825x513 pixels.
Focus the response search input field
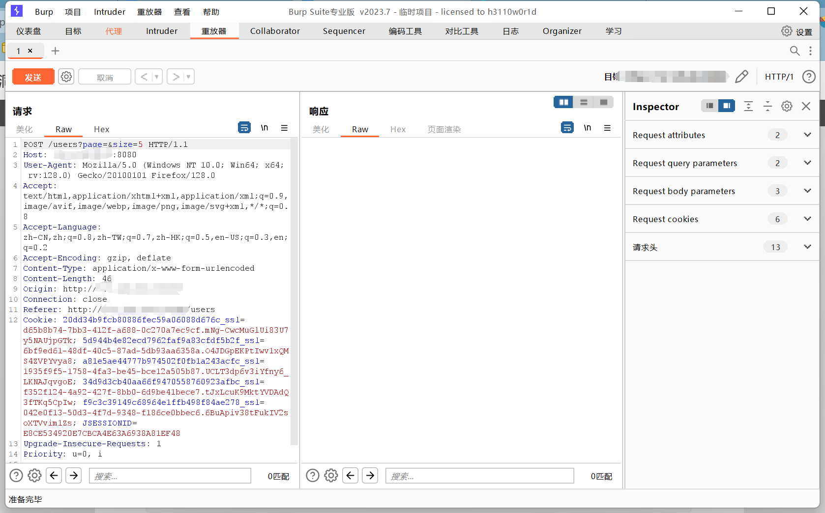pos(480,476)
